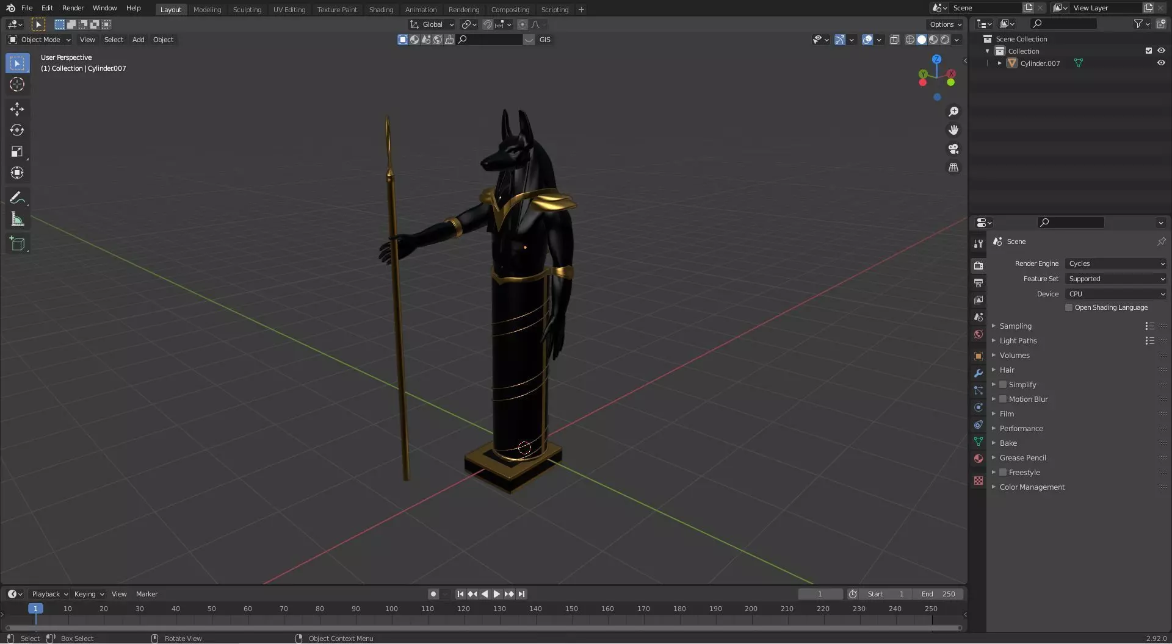The height and width of the screenshot is (644, 1172).
Task: Open the Device dropdown
Action: [1116, 295]
